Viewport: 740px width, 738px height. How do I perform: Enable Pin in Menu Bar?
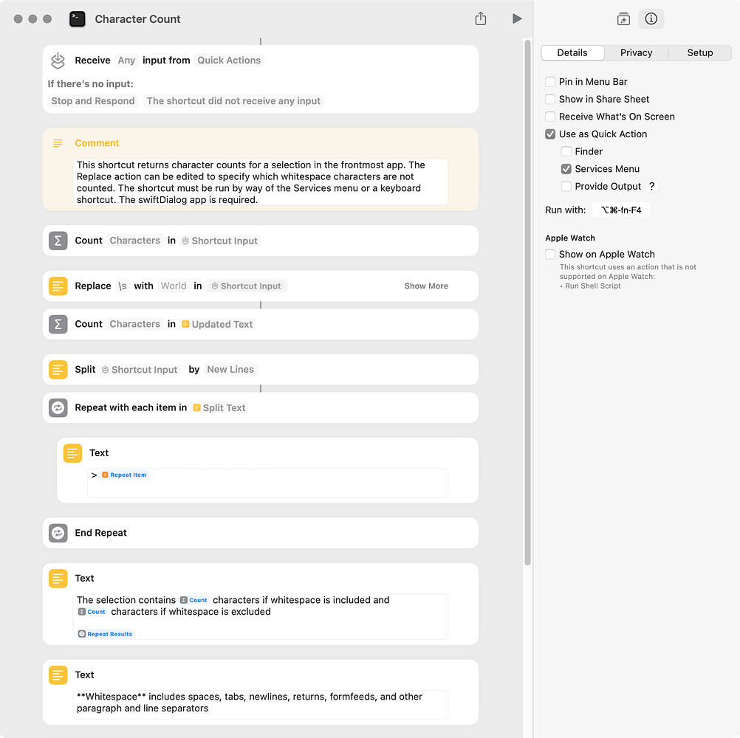[549, 82]
